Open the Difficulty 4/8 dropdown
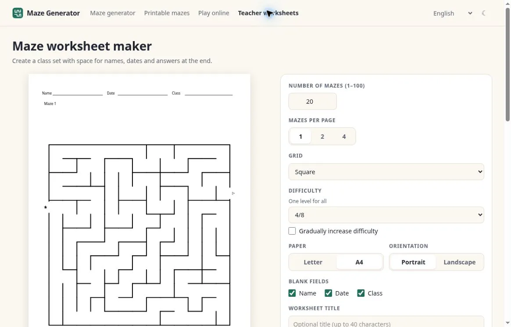Image resolution: width=511 pixels, height=327 pixels. [x=386, y=215]
